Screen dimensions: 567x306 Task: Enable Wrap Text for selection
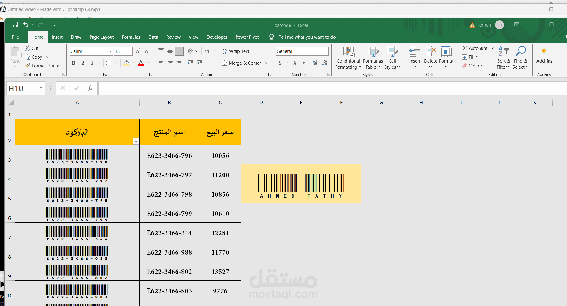(236, 51)
